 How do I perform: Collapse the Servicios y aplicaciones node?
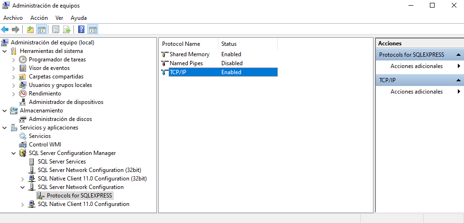5,128
